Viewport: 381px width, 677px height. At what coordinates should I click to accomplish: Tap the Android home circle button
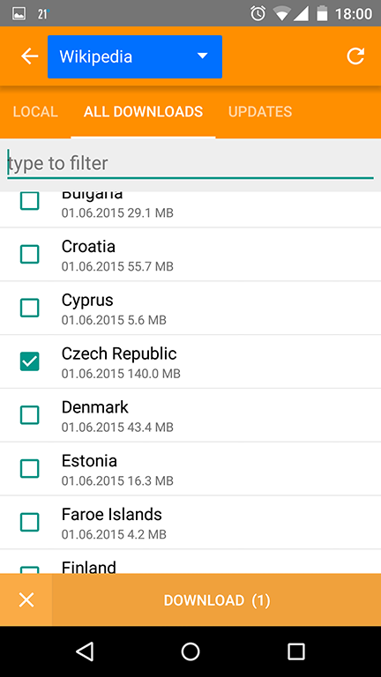point(190,651)
